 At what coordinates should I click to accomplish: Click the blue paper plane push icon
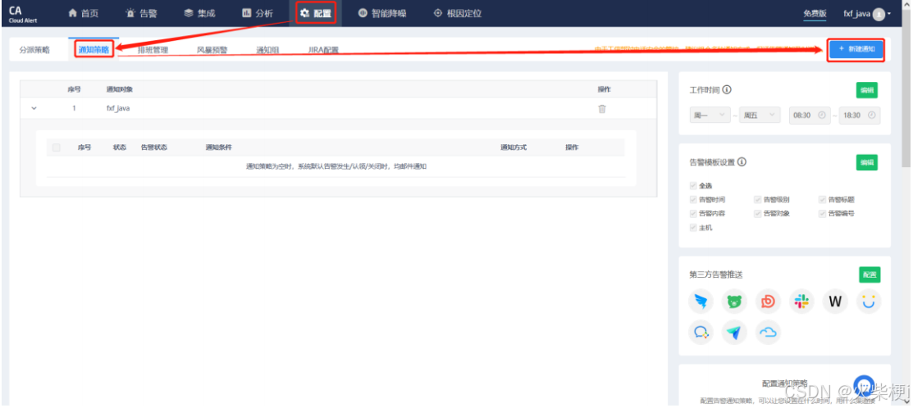734,332
